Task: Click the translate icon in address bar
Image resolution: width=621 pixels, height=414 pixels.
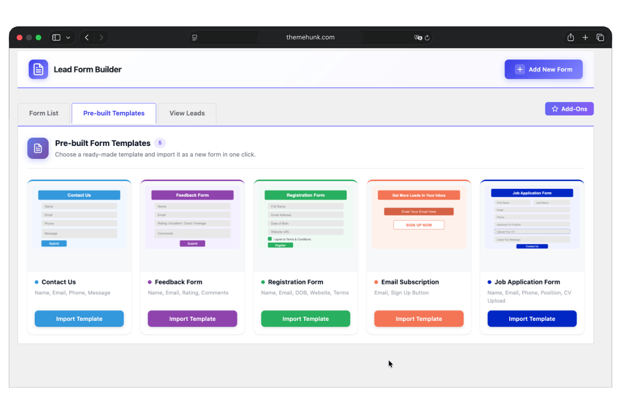Action: 418,37
